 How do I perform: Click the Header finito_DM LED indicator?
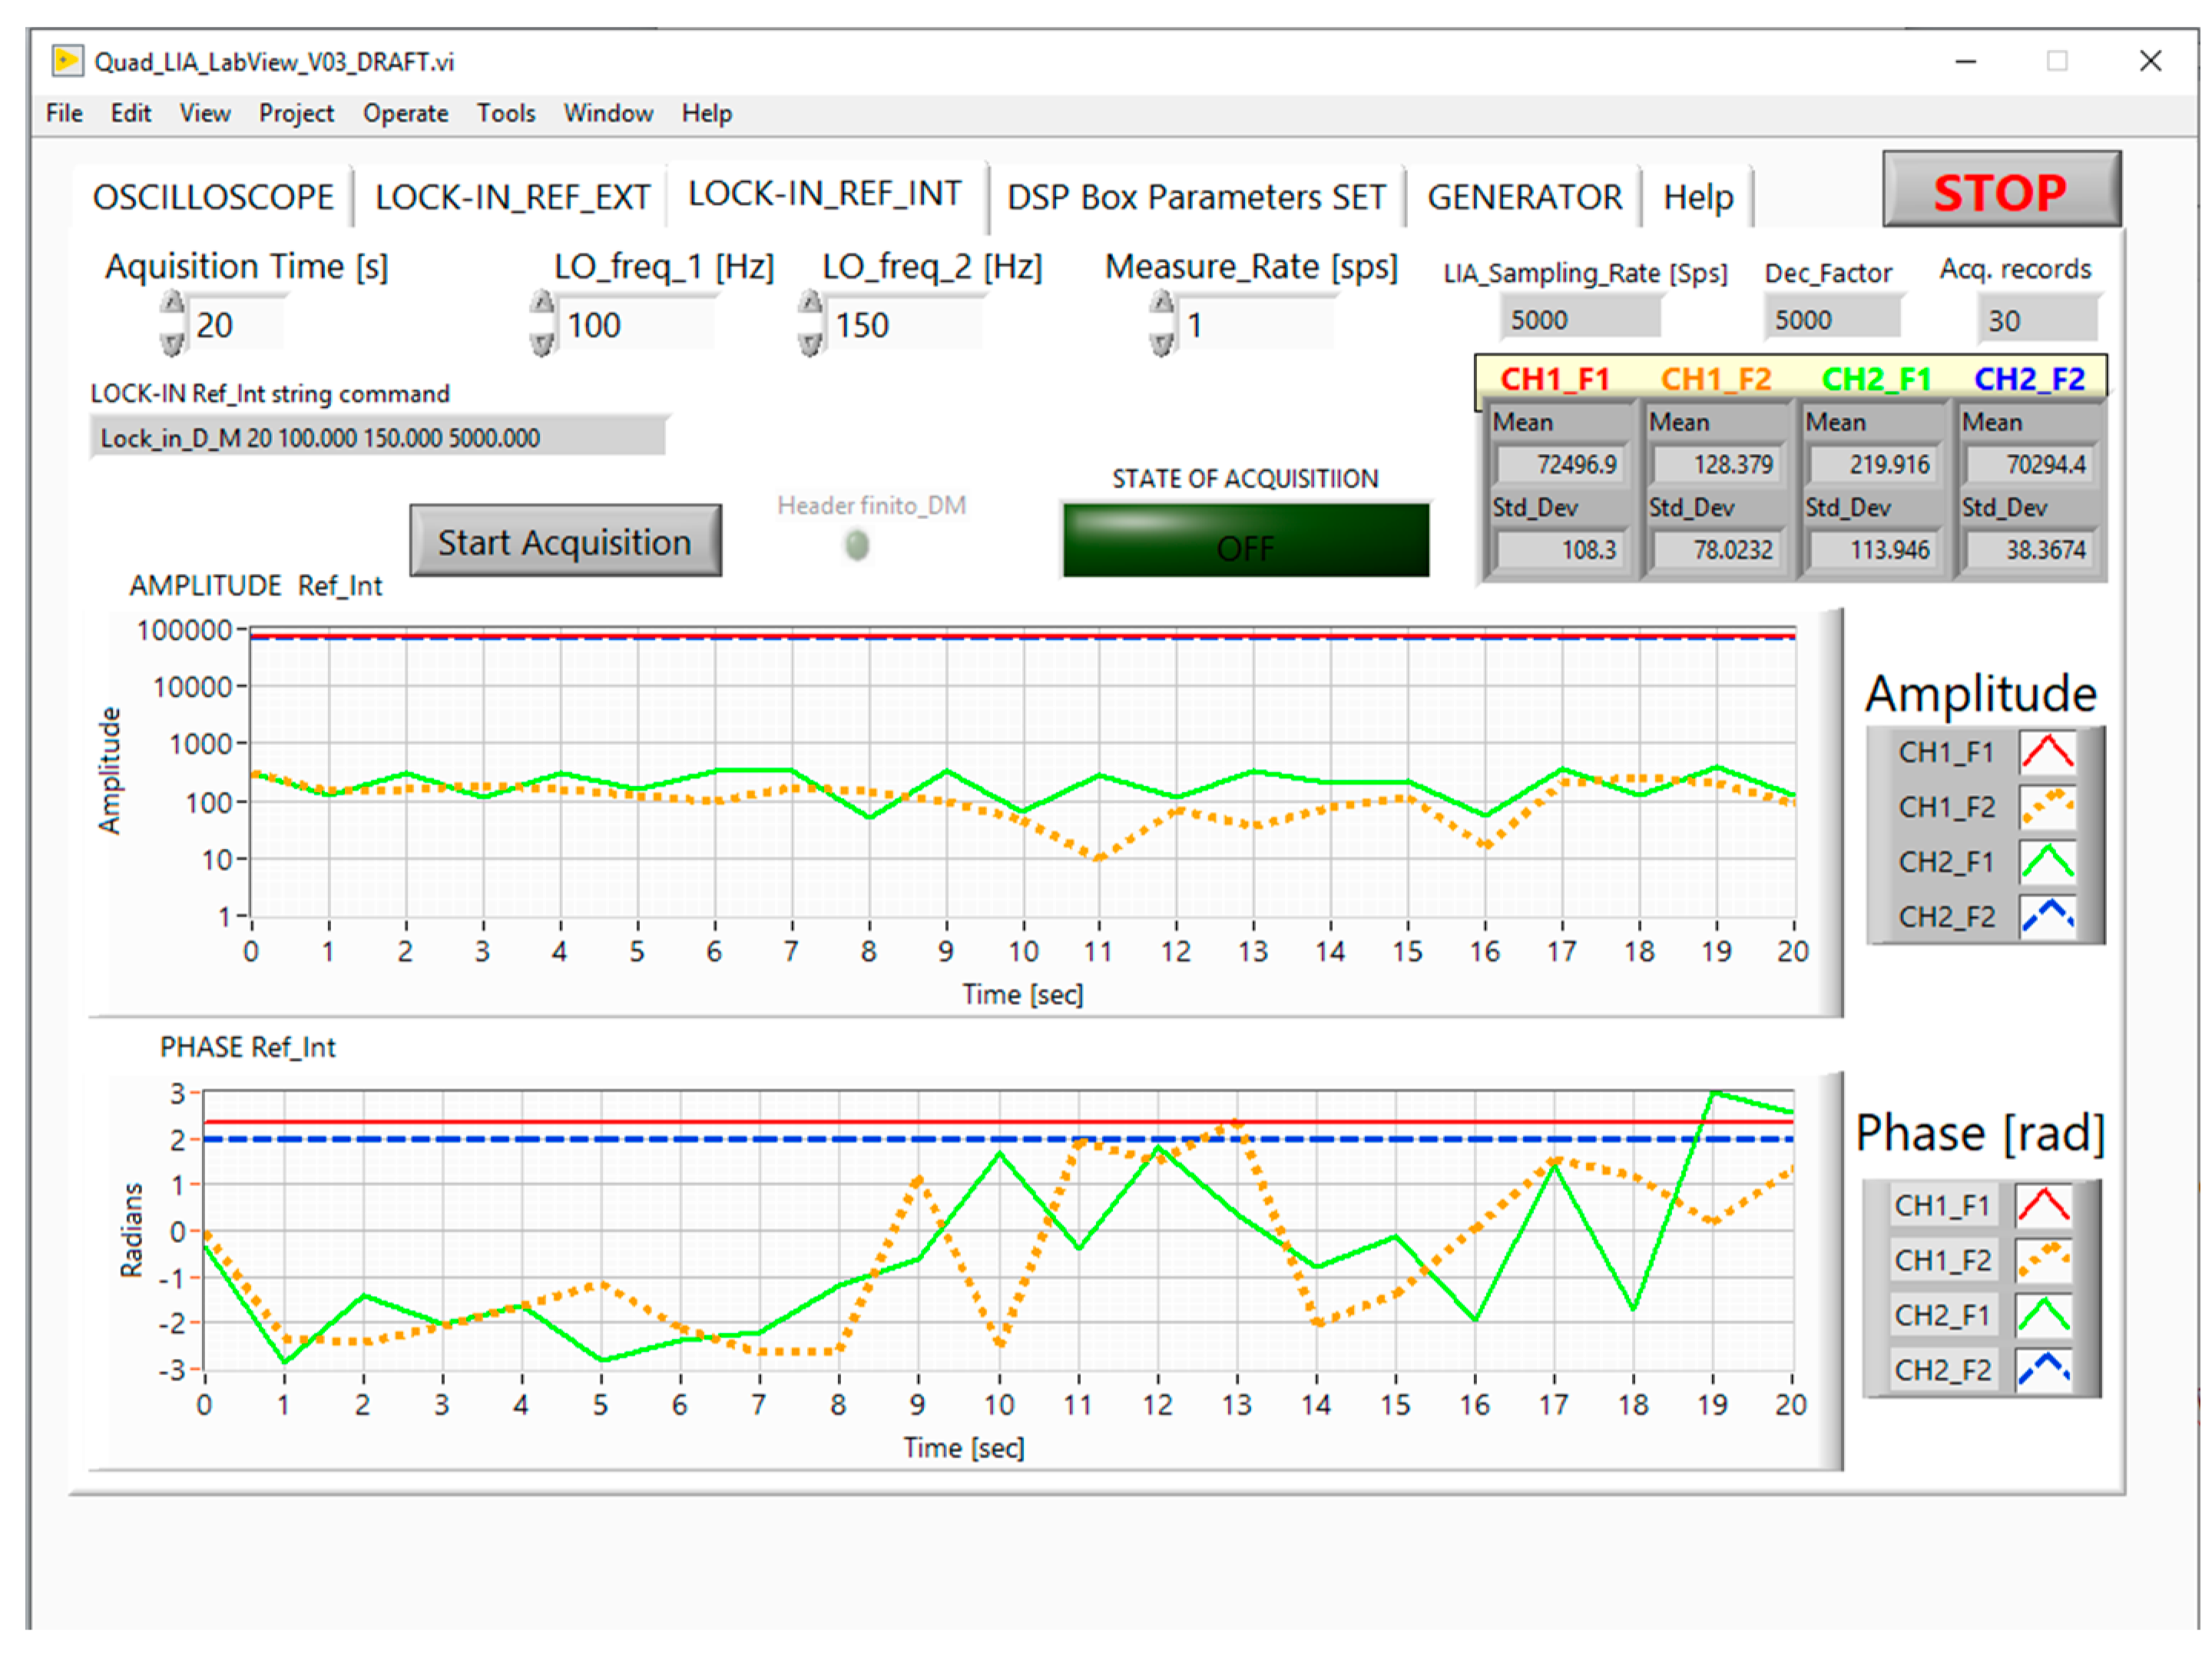(x=857, y=545)
